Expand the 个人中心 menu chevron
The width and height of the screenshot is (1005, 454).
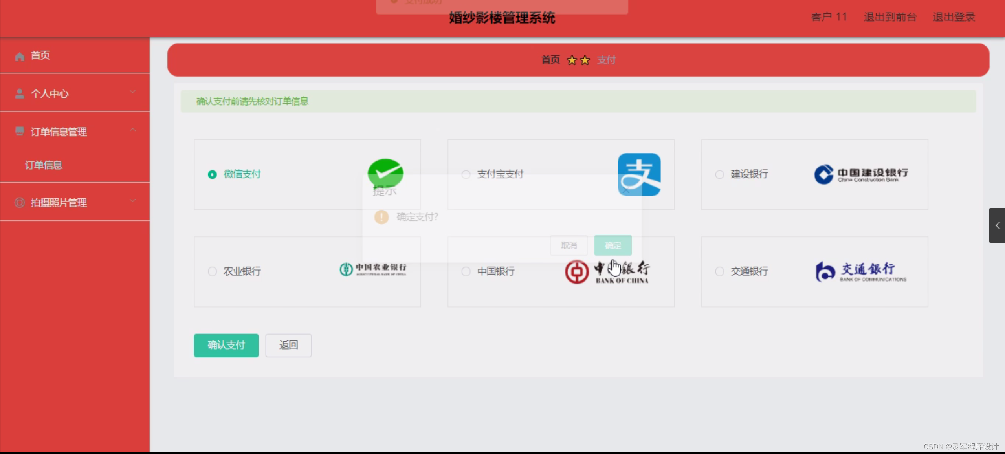pos(133,92)
